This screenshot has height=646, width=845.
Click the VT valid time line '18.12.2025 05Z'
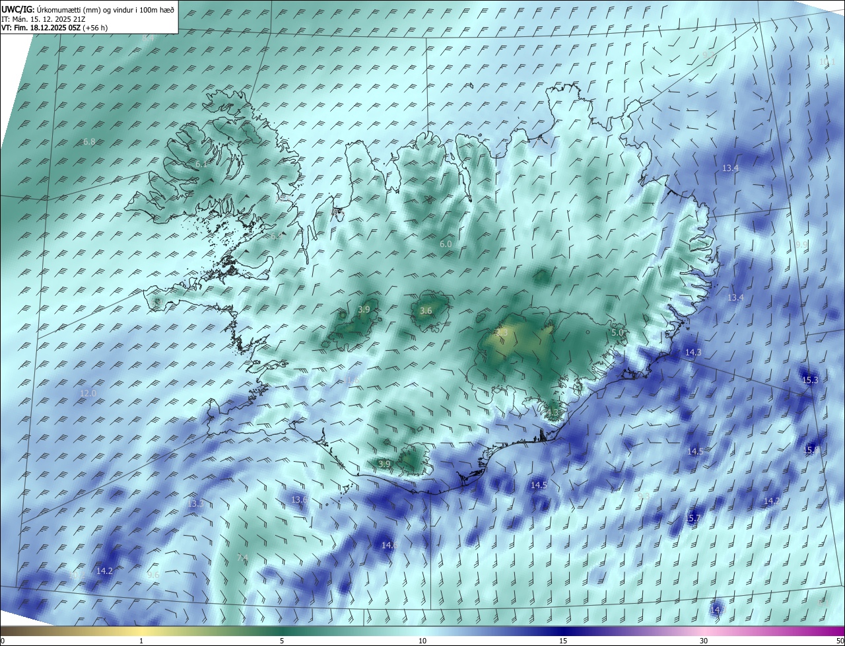pyautogui.click(x=53, y=28)
